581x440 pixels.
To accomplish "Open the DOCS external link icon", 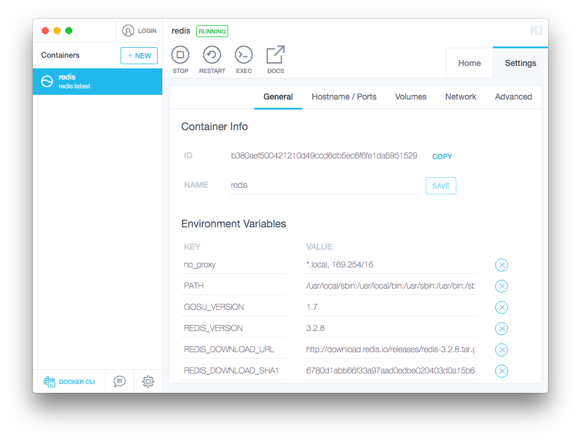I will (275, 55).
